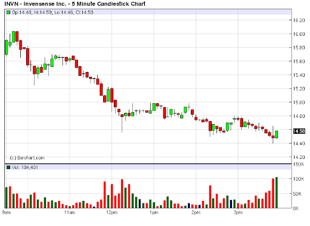Click the 1pm time axis label
The image size is (310, 226).
click(154, 212)
